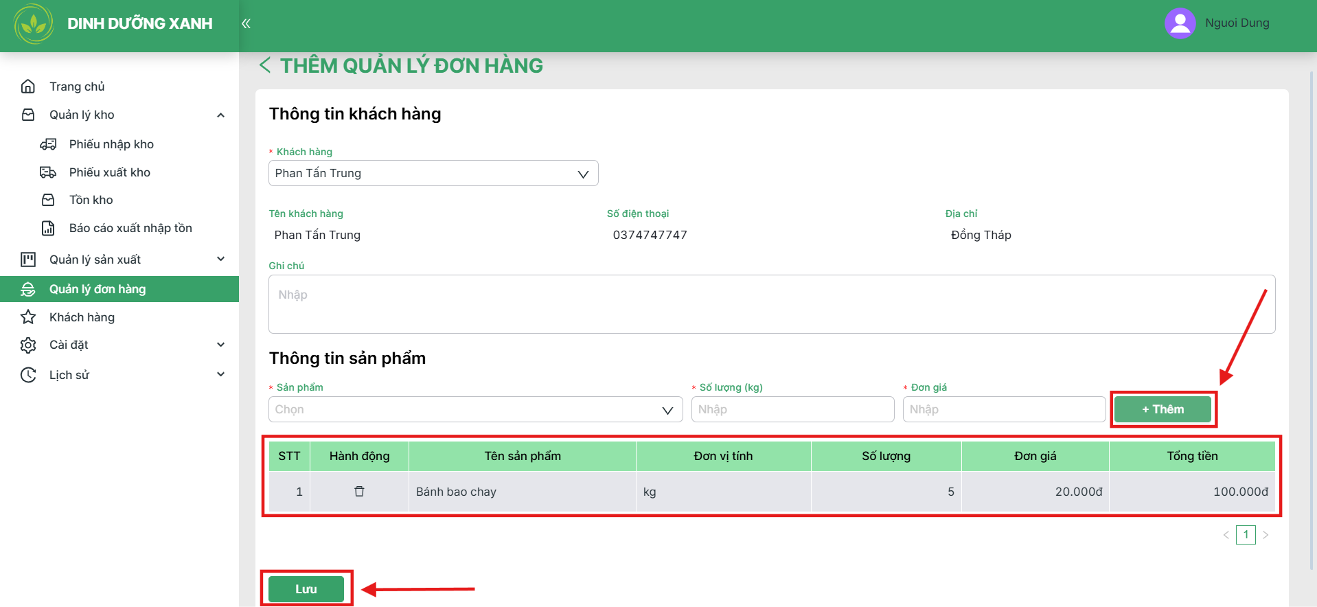
Task: Click the + Thêm button
Action: [1163, 409]
